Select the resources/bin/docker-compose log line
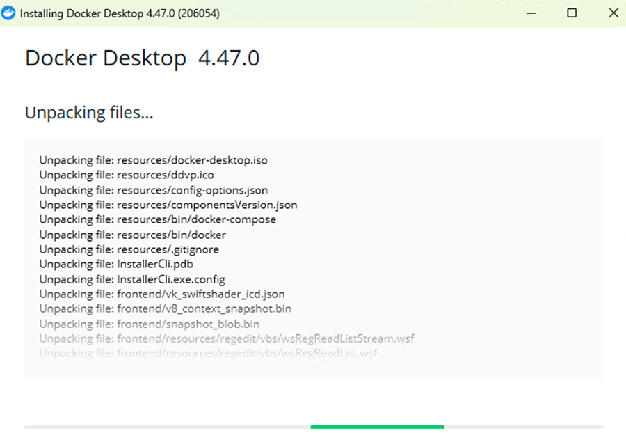The image size is (626, 440). click(157, 219)
